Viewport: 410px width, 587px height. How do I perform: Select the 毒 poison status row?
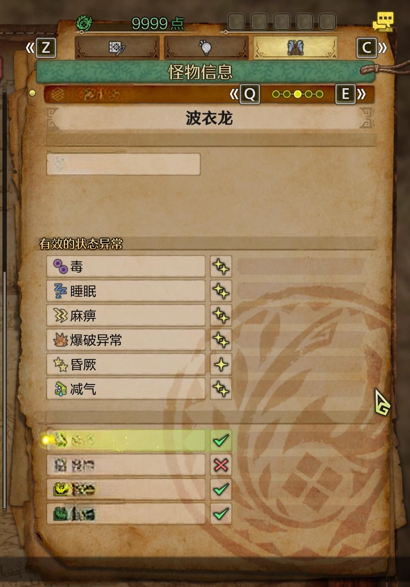click(126, 267)
